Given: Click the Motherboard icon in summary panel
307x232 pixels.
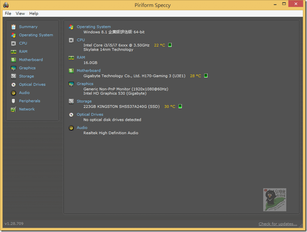Looking at the screenshot, I should pos(71,71).
